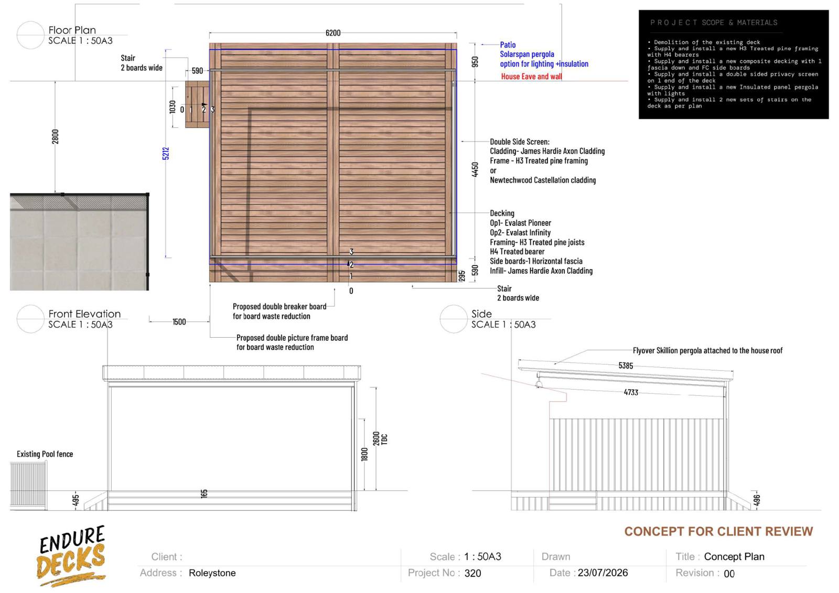This screenshot has height=593, width=839.
Task: Click 'Proposed double picture frame board' note
Action: click(292, 338)
